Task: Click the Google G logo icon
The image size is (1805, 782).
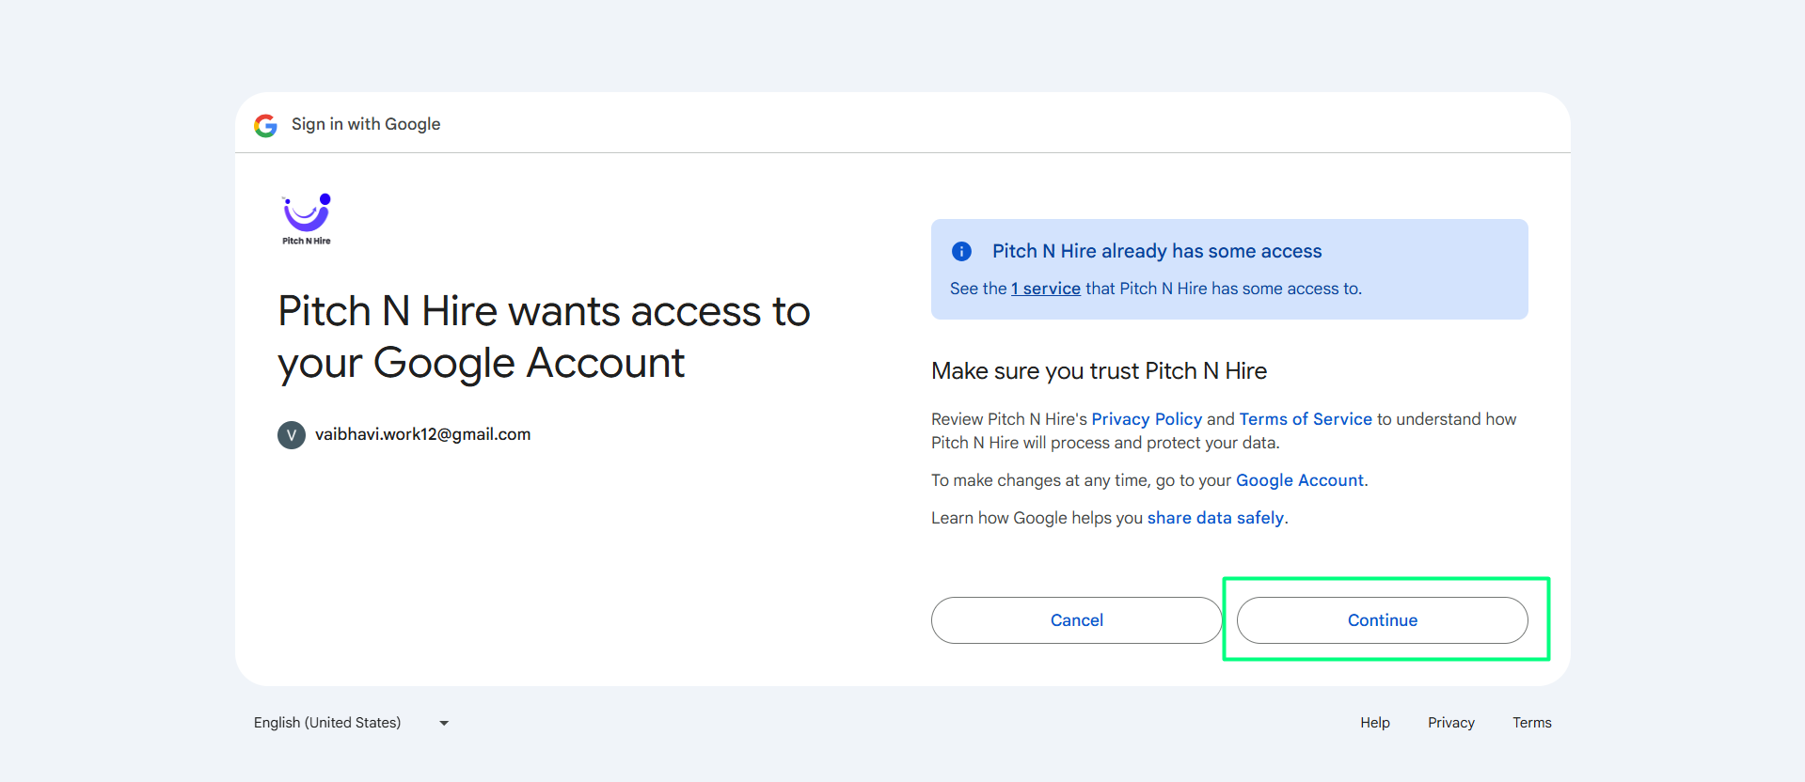Action: [265, 125]
